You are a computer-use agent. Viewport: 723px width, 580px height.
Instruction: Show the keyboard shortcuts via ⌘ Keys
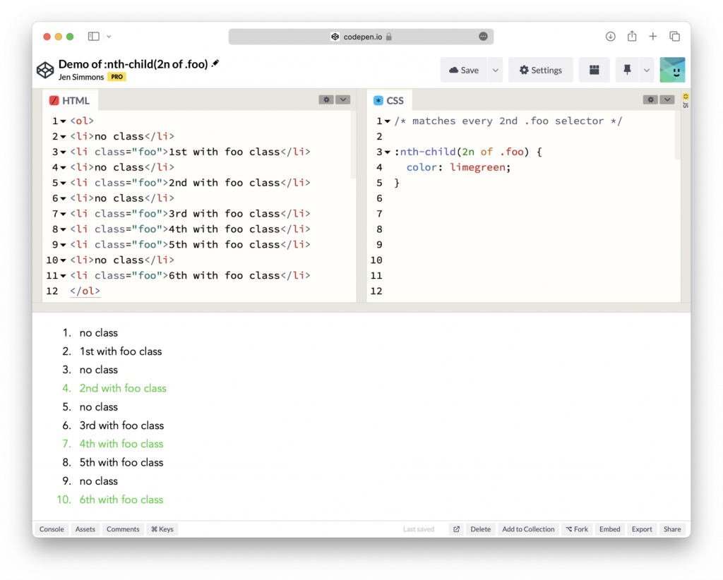click(x=162, y=528)
